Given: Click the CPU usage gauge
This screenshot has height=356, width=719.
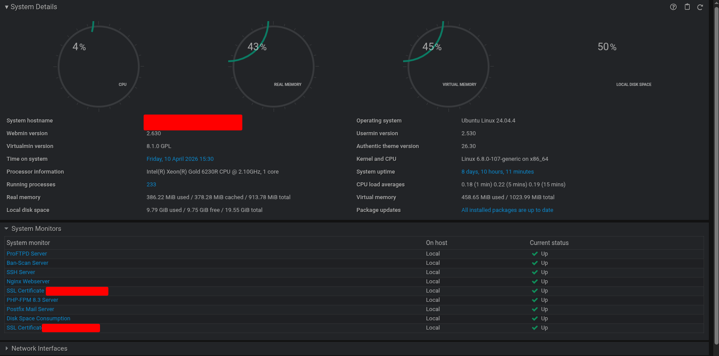Looking at the screenshot, I should click(99, 66).
